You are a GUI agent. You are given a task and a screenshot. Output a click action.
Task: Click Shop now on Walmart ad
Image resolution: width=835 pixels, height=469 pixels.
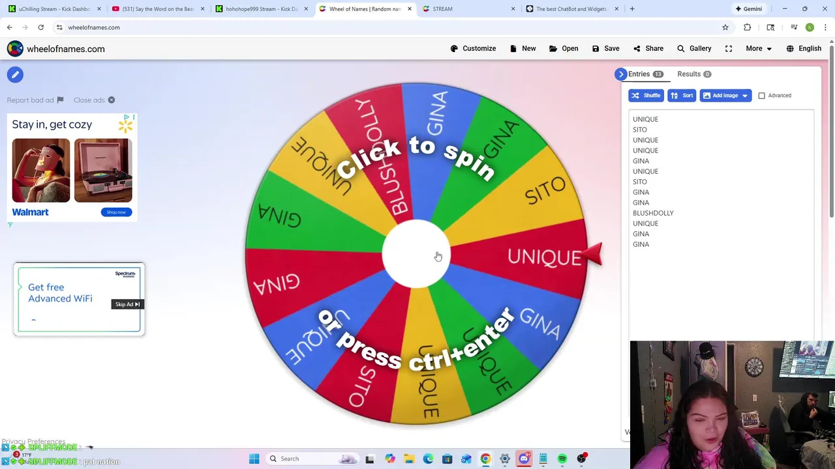coord(116,212)
